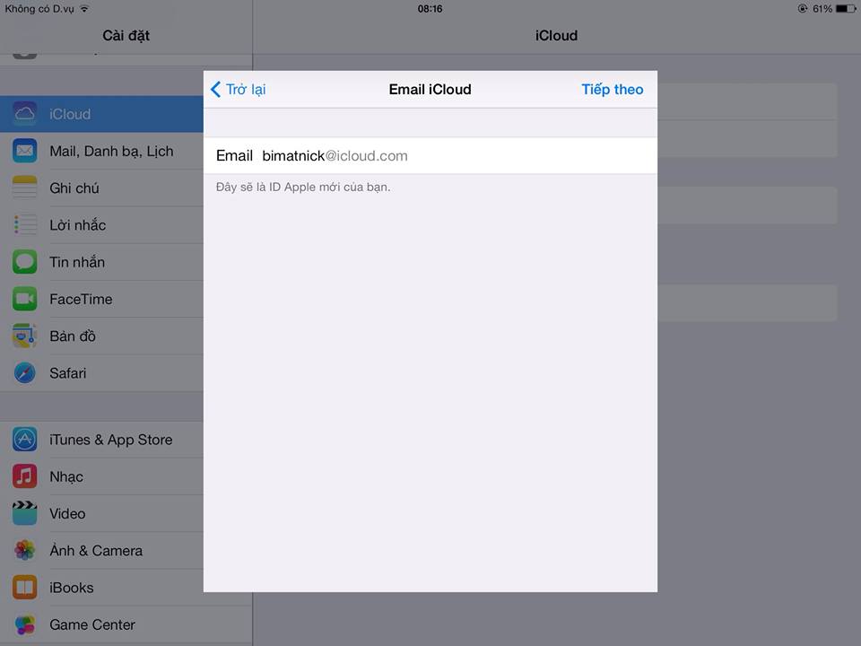Screen dimensions: 861x646
Task: Tap the App Store icon
Action: pyautogui.click(x=25, y=440)
